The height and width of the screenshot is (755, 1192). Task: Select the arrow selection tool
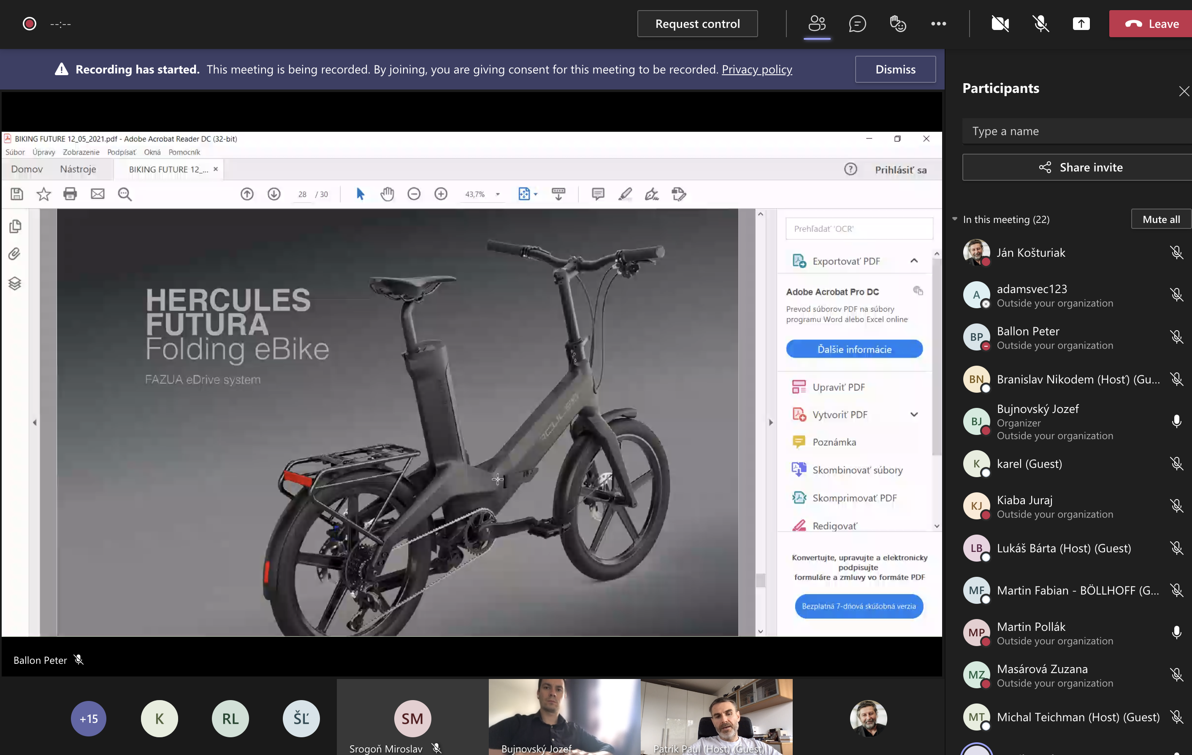[x=360, y=194]
